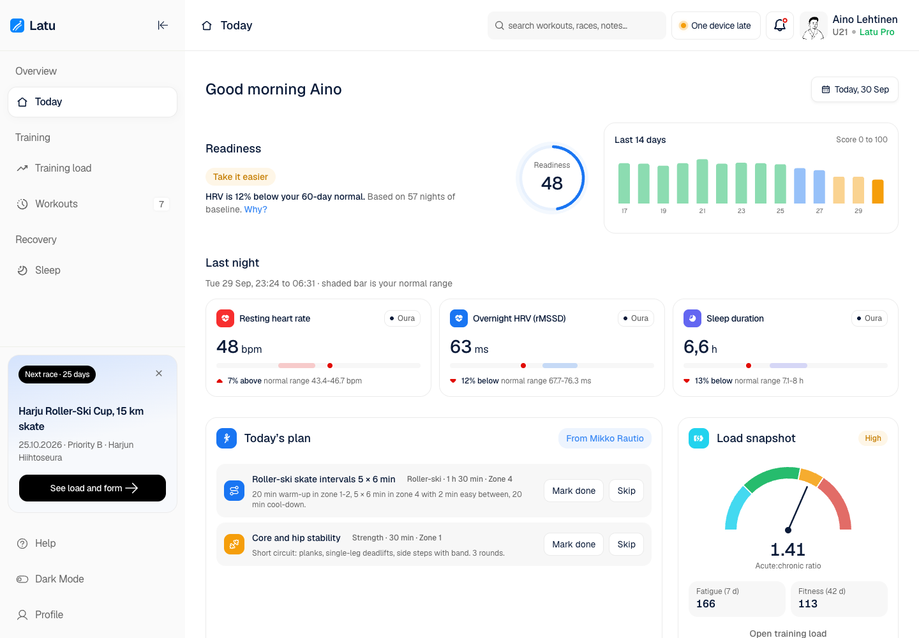Click the orange bar for day 30

pyautogui.click(x=878, y=191)
